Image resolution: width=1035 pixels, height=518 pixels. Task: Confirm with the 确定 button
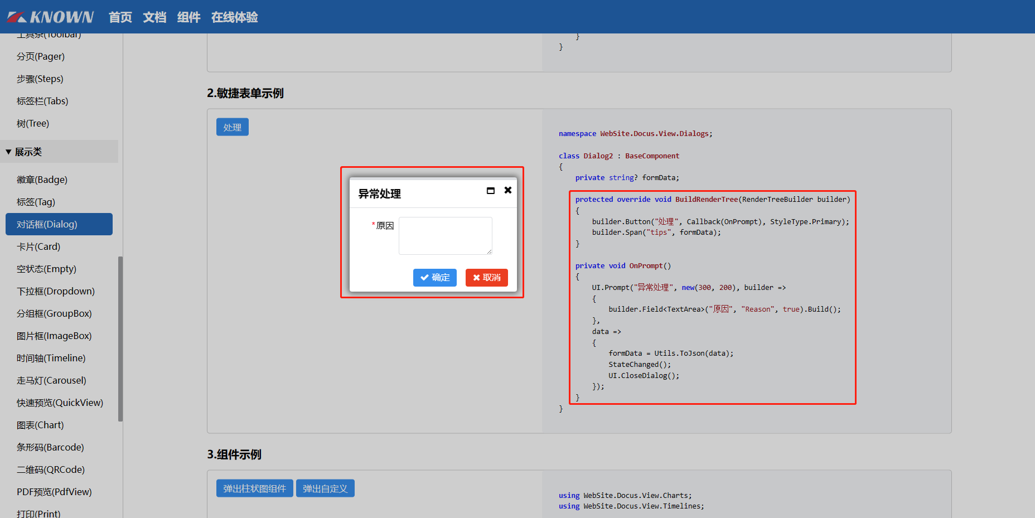pyautogui.click(x=435, y=278)
